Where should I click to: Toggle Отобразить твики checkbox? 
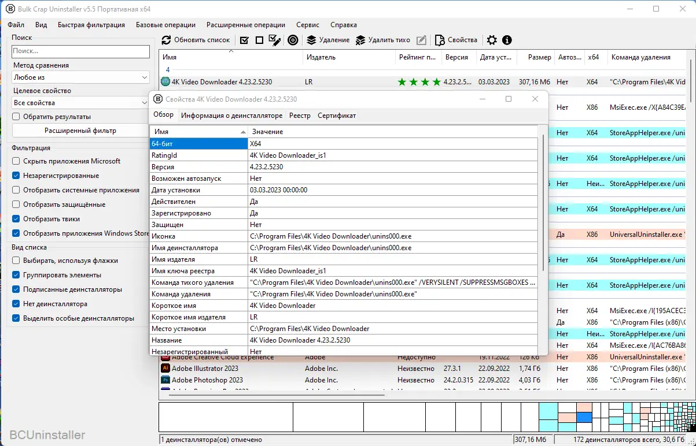click(x=16, y=218)
